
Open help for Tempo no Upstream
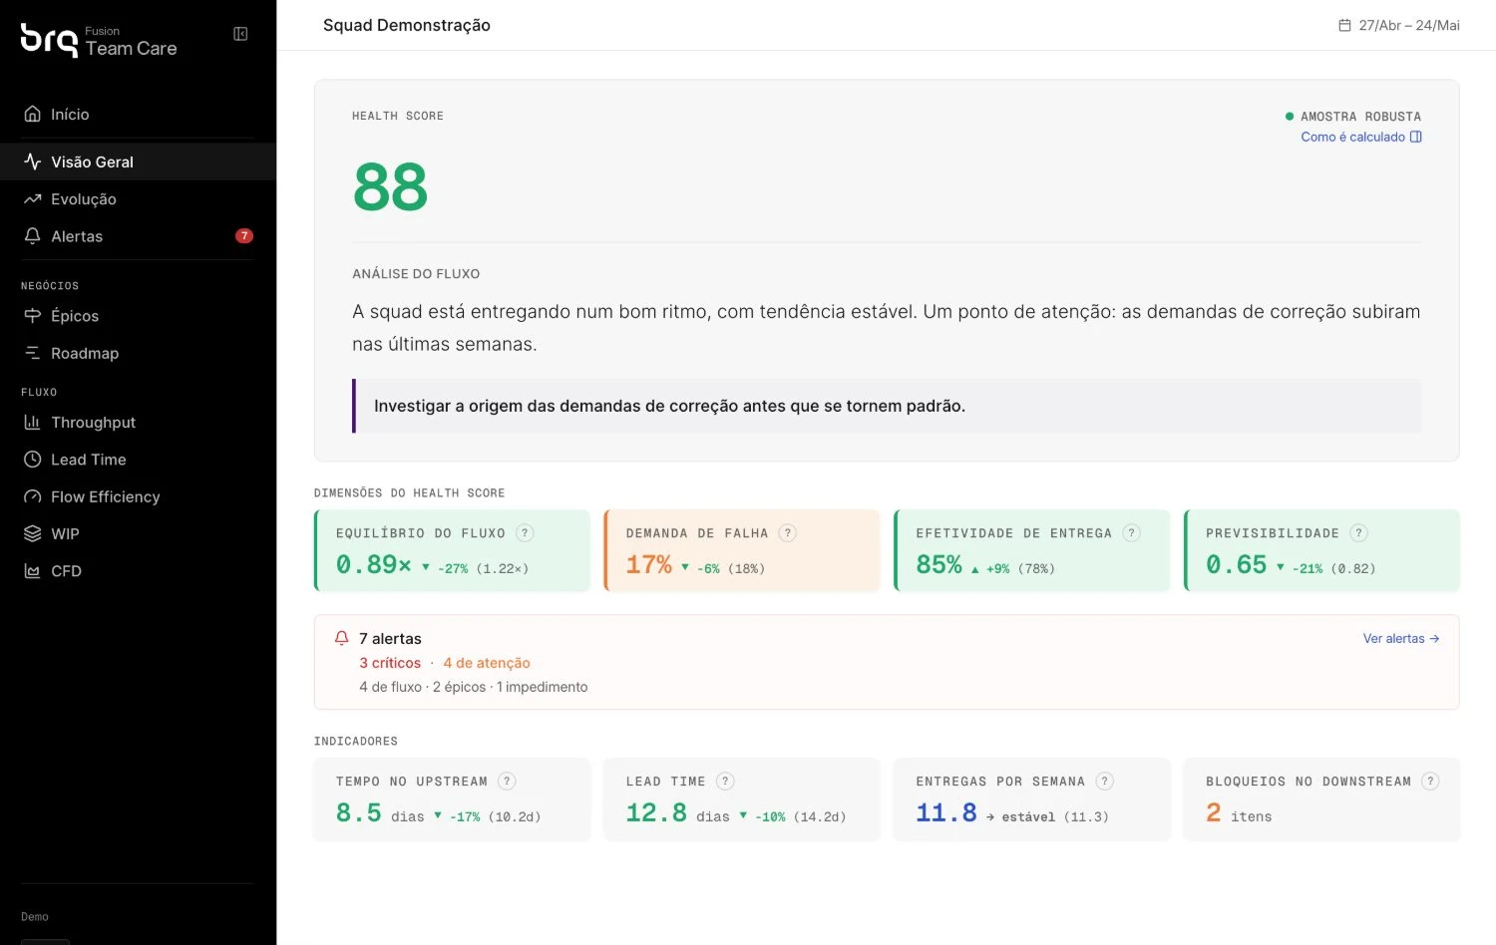tap(507, 782)
